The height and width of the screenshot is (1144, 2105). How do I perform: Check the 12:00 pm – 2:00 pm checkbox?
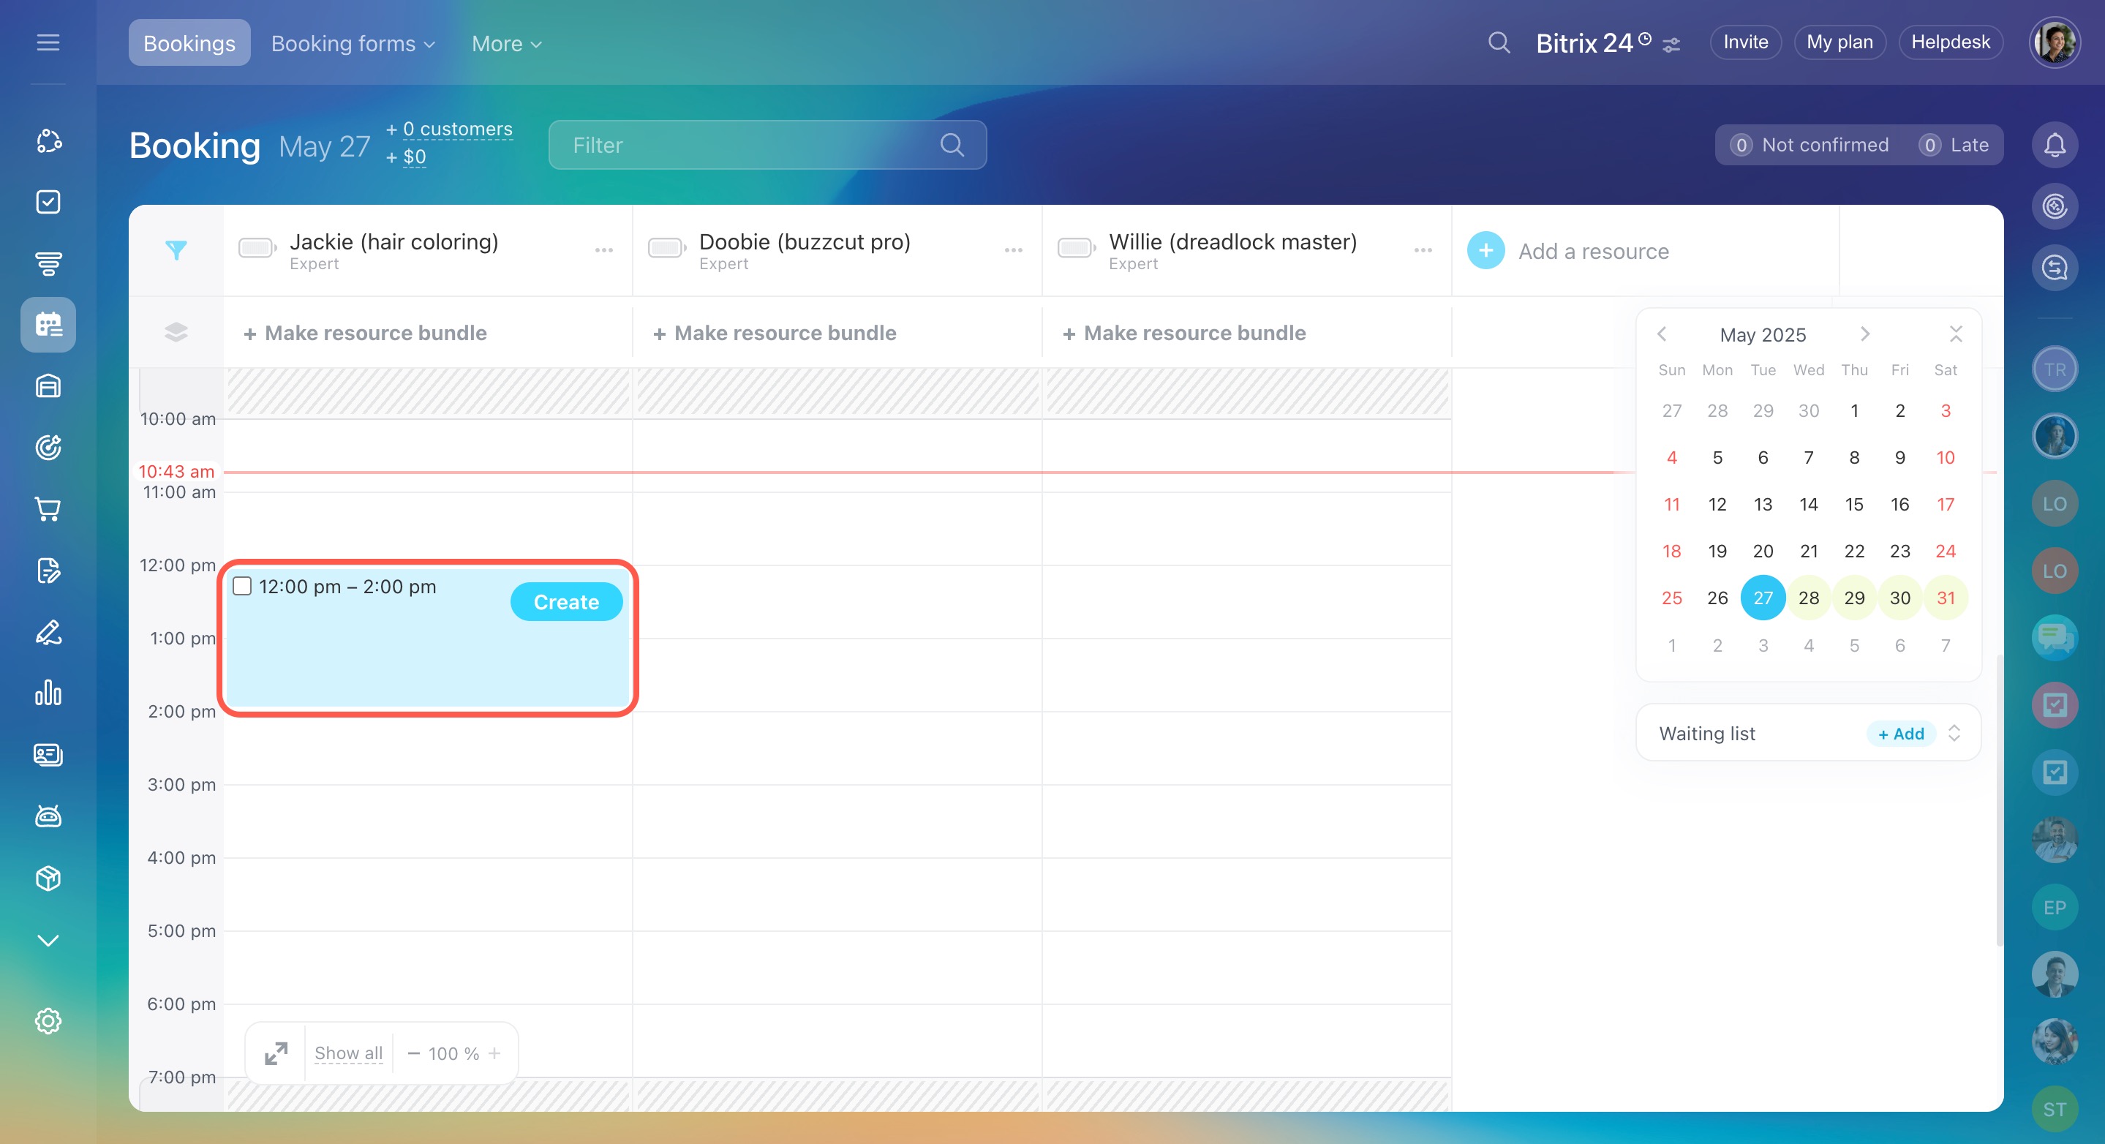tap(242, 586)
